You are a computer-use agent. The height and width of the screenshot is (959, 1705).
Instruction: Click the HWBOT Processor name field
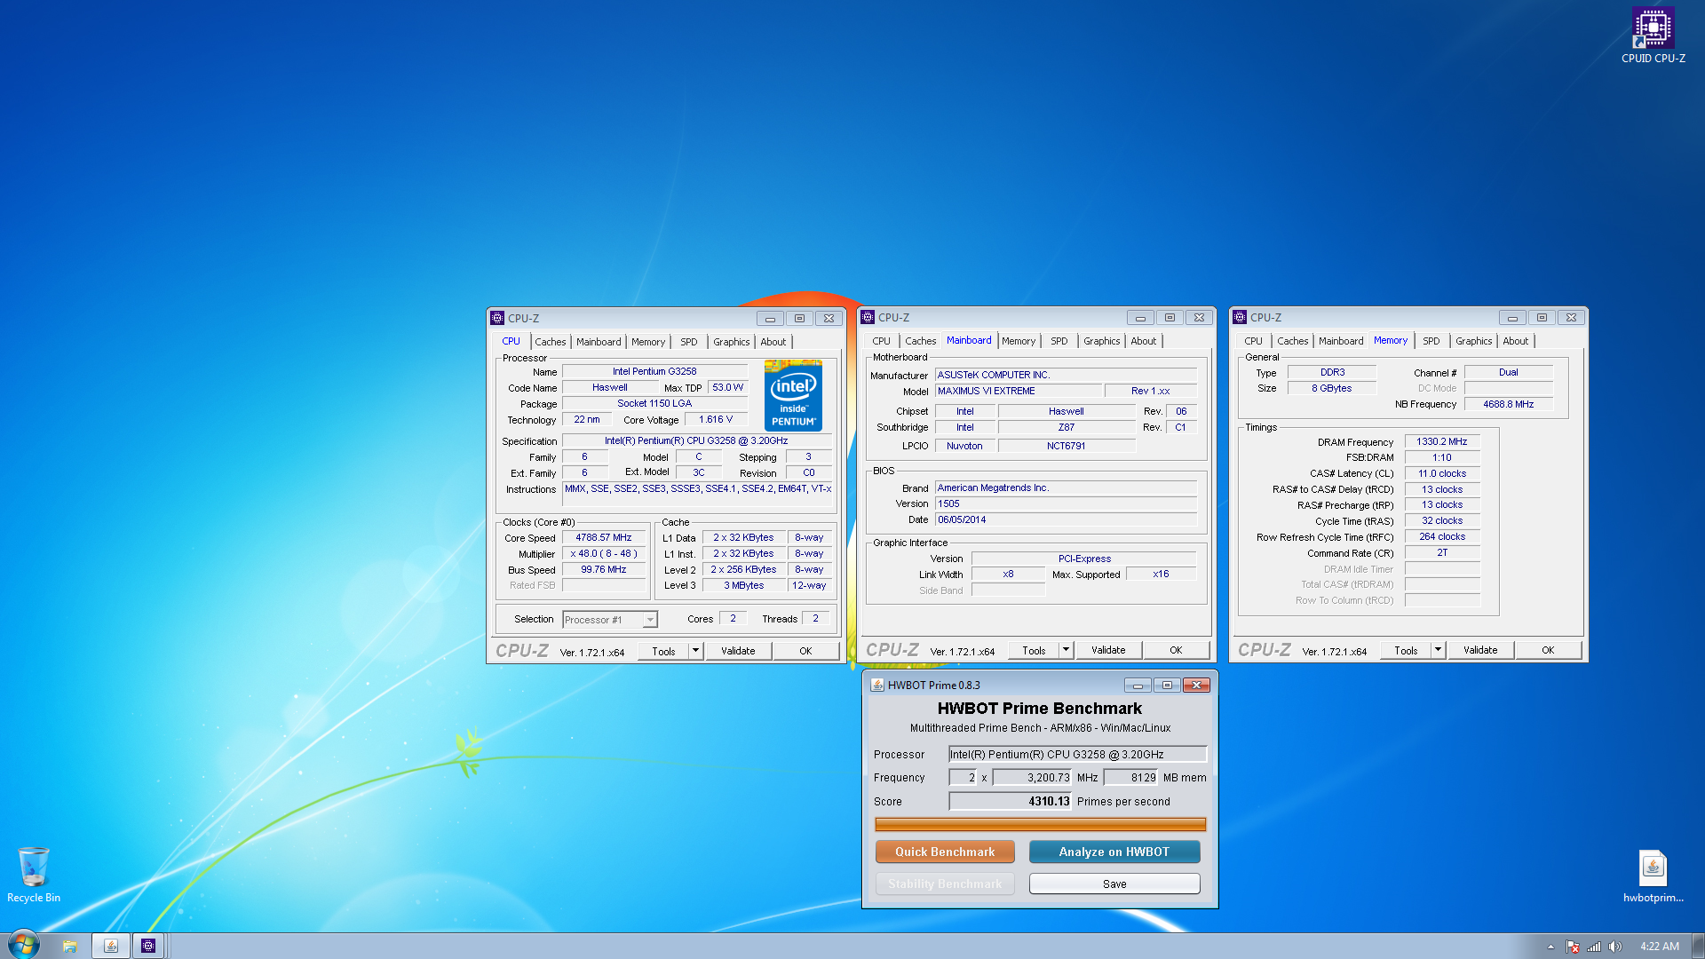point(1077,754)
